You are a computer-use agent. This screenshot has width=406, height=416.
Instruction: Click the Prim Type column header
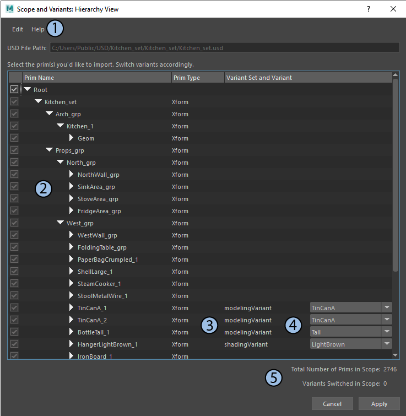pos(198,78)
